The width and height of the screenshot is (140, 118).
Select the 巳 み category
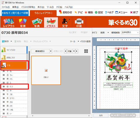point(14,90)
